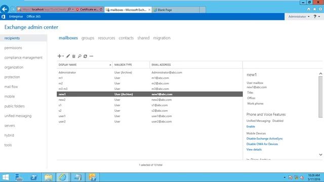Click Disable Exchange ActiveSync link
The image size is (324, 182).
tap(264, 139)
